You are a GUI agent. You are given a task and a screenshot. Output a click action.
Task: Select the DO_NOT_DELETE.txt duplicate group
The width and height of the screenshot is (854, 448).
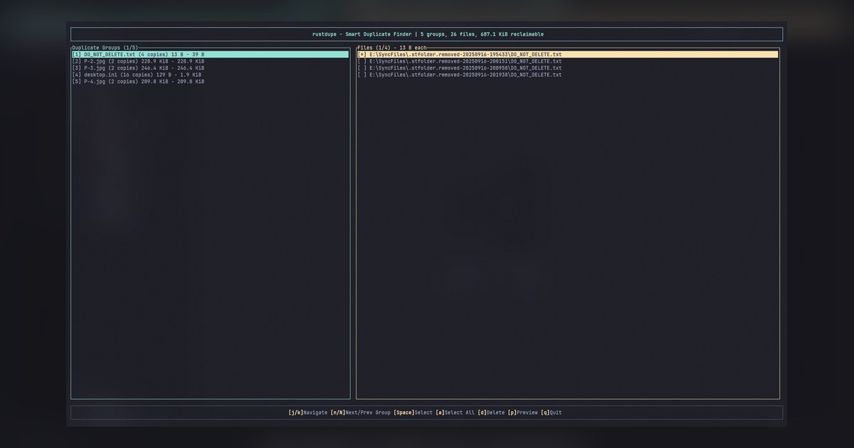(x=211, y=54)
